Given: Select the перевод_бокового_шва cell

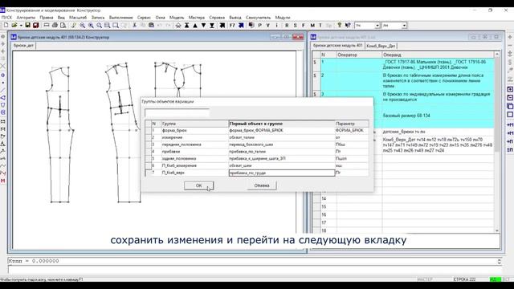Looking at the screenshot, I should coord(282,144).
